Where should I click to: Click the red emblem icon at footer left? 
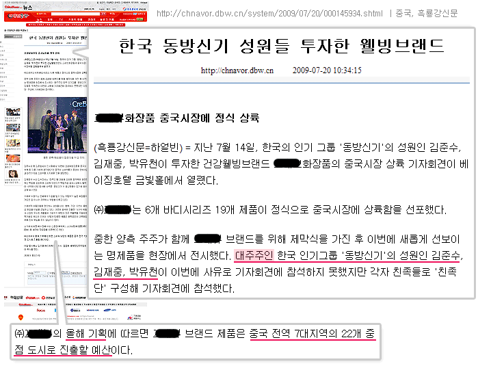click(19, 316)
